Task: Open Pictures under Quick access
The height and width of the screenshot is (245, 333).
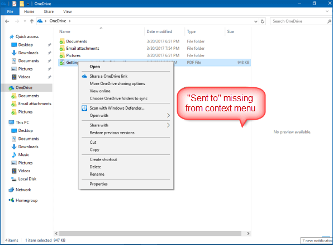Action: point(25,69)
